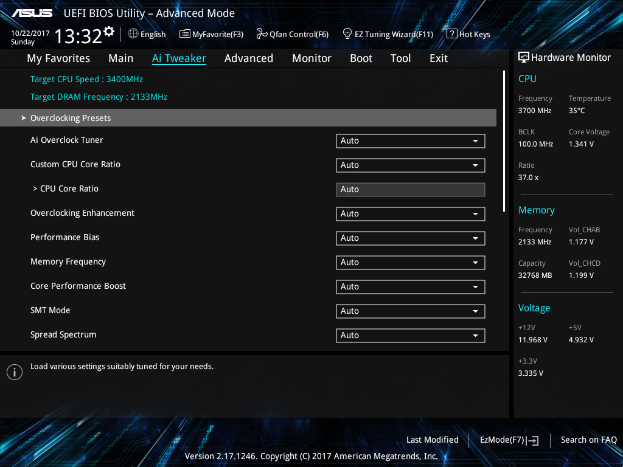623x467 pixels.
Task: Click +3.3V reading 3.335 V
Action: 531,373
